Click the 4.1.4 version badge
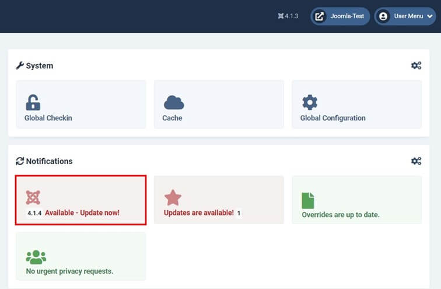This screenshot has height=289, width=441. click(x=34, y=213)
